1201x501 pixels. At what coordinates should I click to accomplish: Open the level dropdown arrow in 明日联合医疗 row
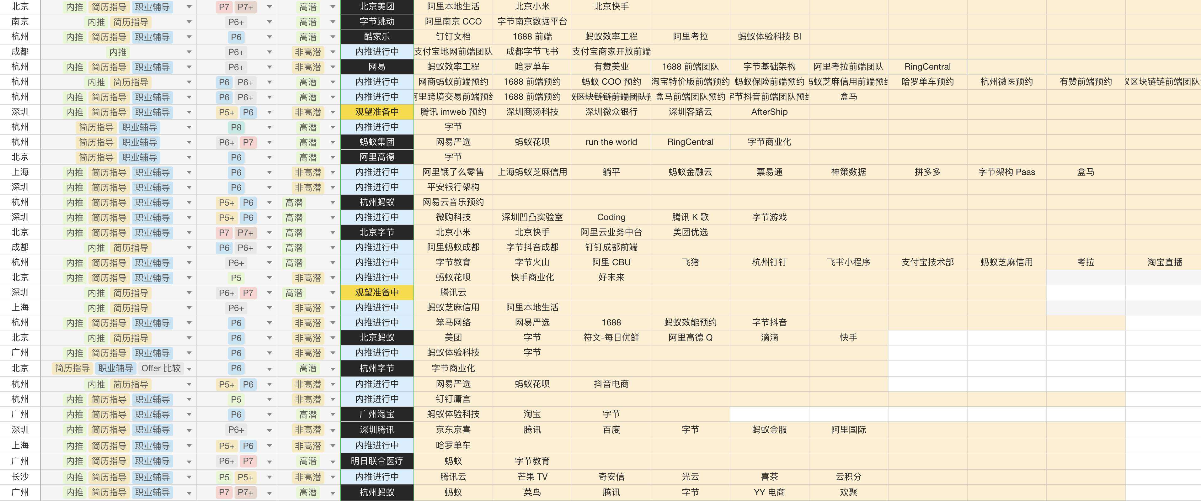(269, 461)
